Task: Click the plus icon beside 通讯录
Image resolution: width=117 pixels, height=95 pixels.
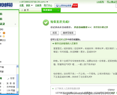Action: pos(15,24)
